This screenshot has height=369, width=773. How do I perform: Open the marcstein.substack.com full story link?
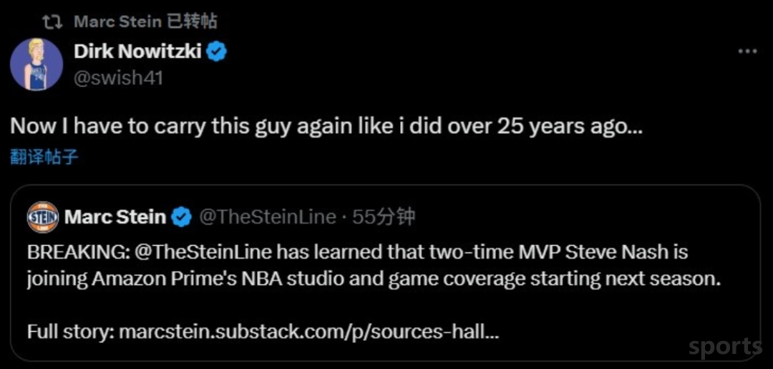point(310,332)
